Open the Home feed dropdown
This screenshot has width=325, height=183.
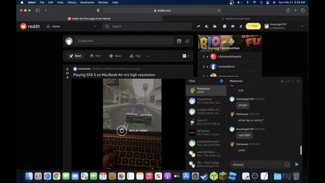(71, 26)
